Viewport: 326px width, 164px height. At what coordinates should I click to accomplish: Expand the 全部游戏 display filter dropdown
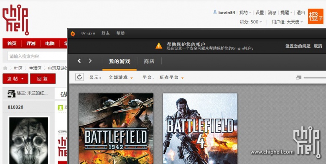(x=121, y=78)
